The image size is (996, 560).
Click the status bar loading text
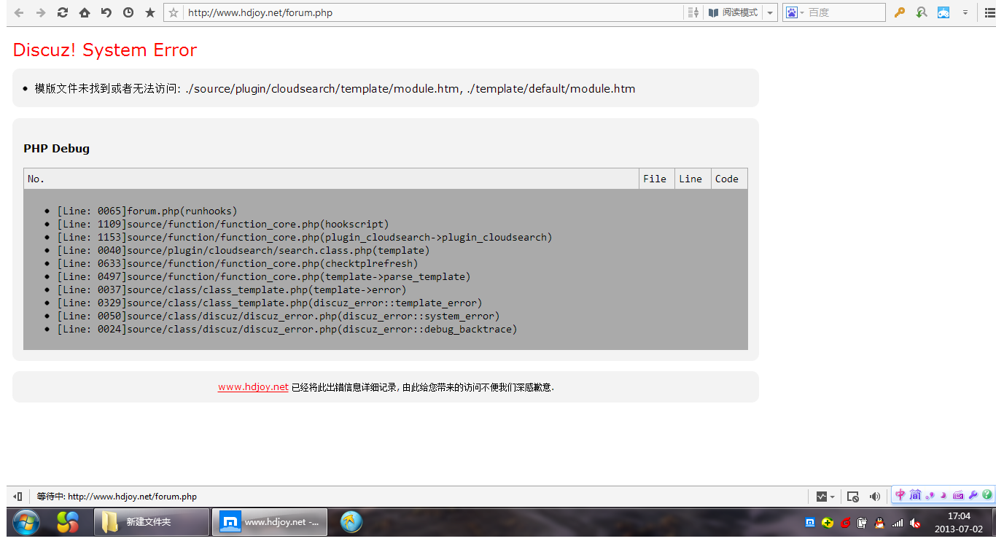coord(117,497)
